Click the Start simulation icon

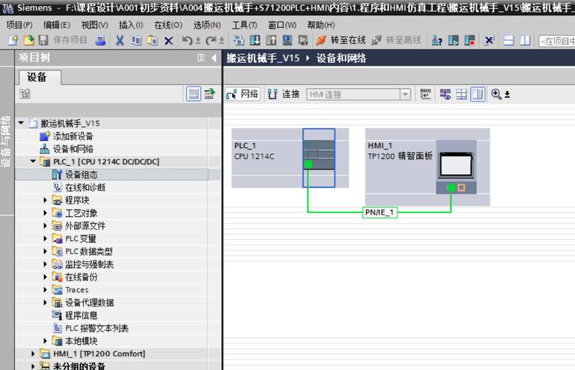point(287,40)
